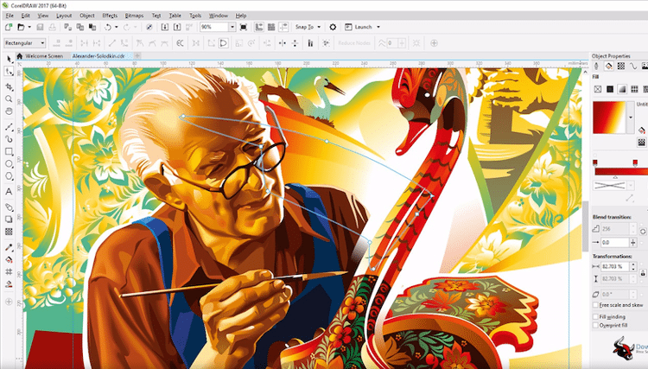
Task: Toggle show rulers button
Action: (x=259, y=27)
